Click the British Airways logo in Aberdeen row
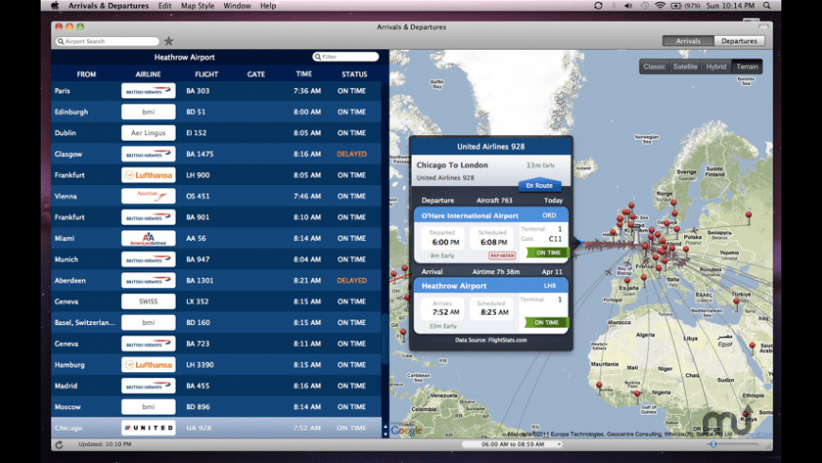Image resolution: width=822 pixels, height=463 pixels. click(148, 281)
